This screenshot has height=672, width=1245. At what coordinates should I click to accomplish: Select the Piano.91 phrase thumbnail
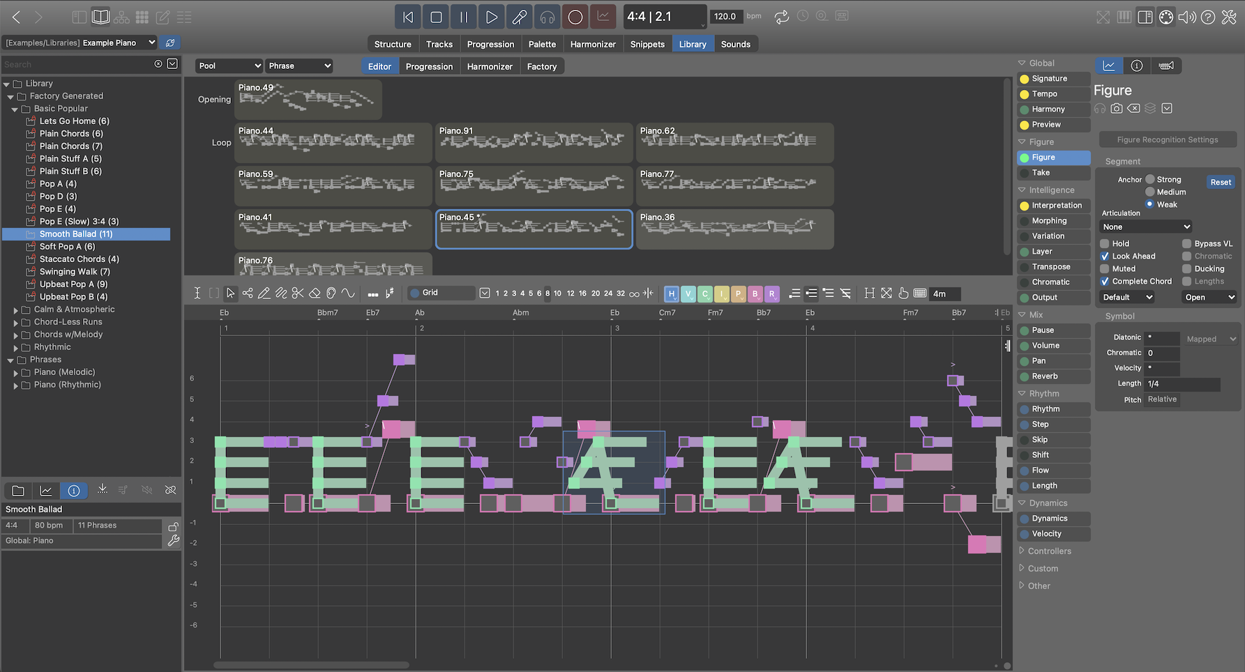click(534, 142)
